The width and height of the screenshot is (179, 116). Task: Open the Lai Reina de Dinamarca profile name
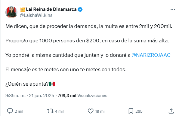(x=51, y=9)
